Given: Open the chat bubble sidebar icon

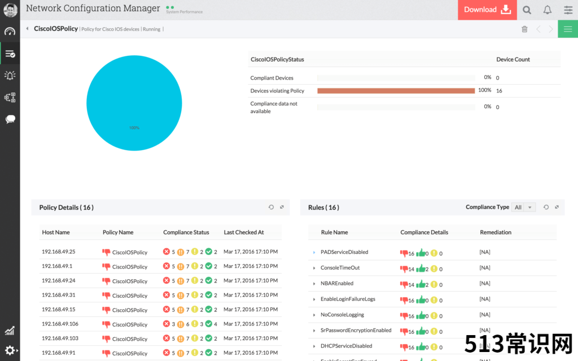Looking at the screenshot, I should pyautogui.click(x=10, y=119).
